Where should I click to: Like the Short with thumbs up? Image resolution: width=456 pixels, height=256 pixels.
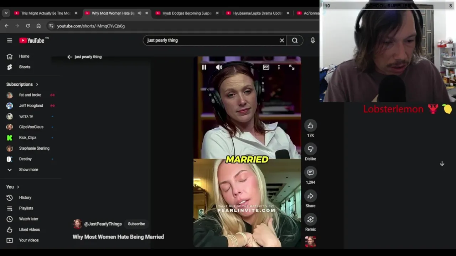pos(310,126)
